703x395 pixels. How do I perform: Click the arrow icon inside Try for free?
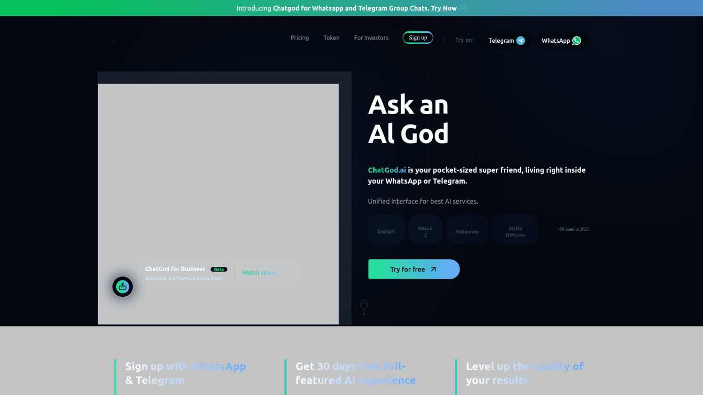click(x=433, y=269)
